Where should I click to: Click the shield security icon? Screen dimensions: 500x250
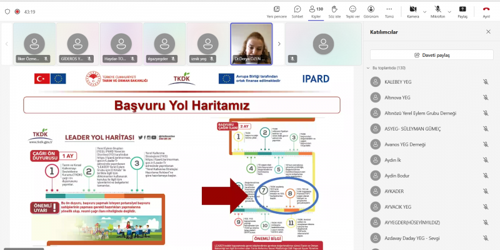click(7, 12)
